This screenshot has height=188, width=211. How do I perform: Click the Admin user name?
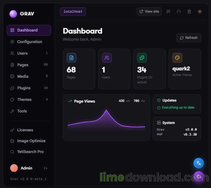(x=26, y=168)
